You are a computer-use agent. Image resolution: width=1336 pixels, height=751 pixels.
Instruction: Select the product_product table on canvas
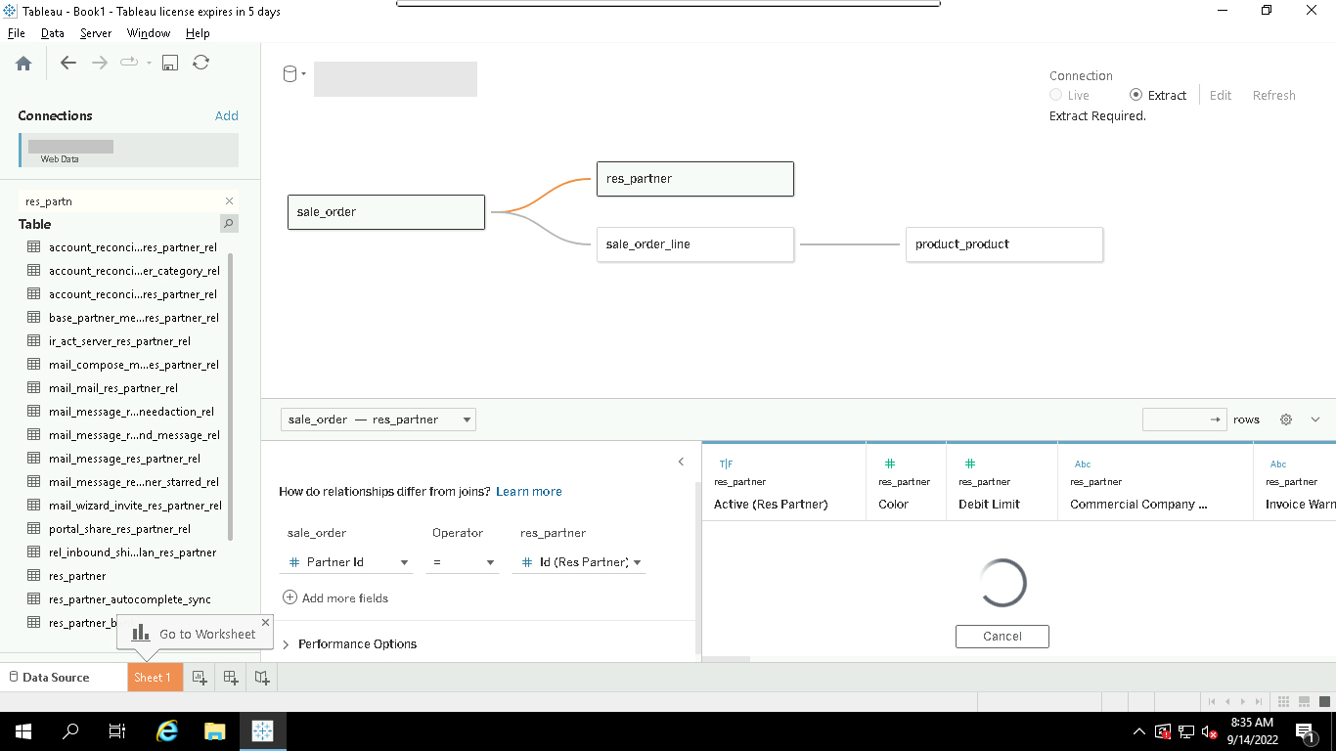tap(1004, 244)
